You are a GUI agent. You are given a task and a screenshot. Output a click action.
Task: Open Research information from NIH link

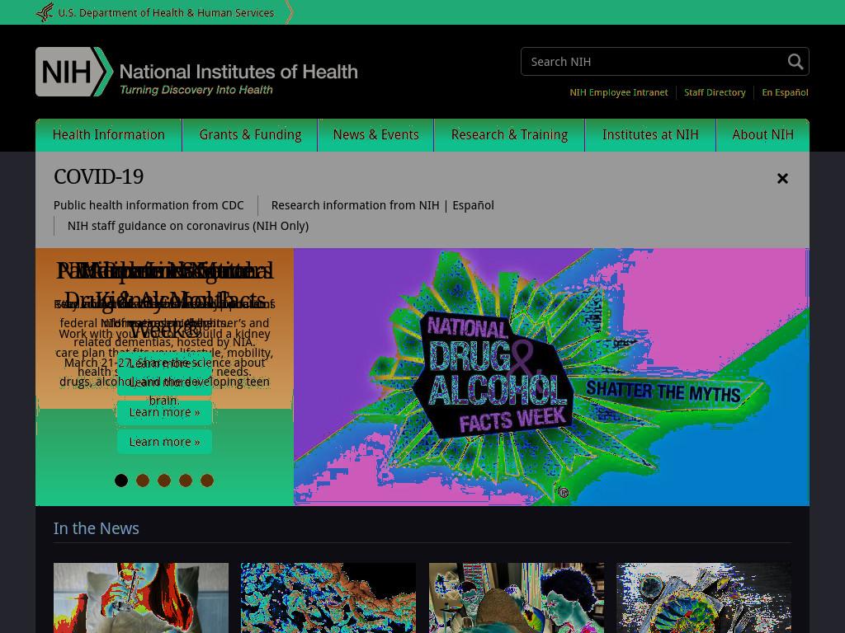pyautogui.click(x=355, y=205)
